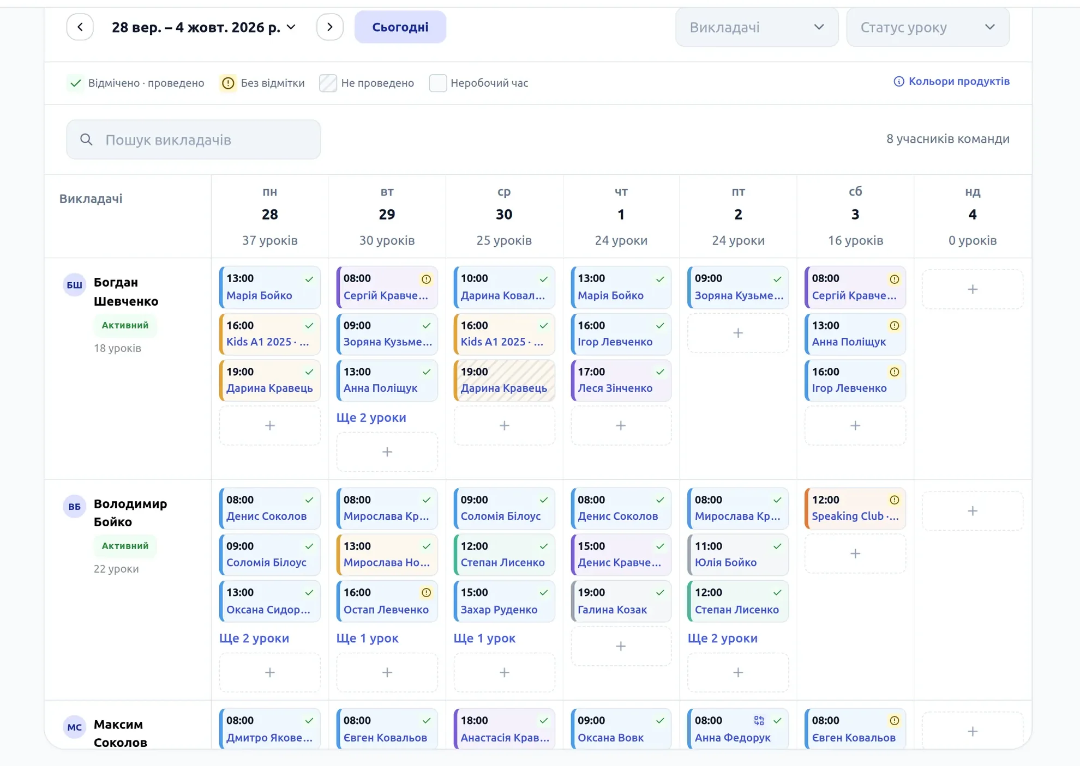Click the Сьогодні button
This screenshot has height=766, width=1080.
[x=400, y=27]
